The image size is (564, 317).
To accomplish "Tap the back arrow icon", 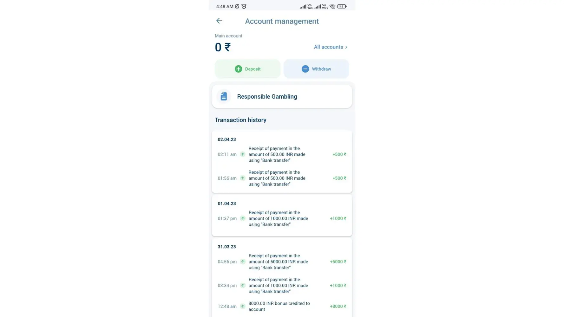I will click(219, 21).
